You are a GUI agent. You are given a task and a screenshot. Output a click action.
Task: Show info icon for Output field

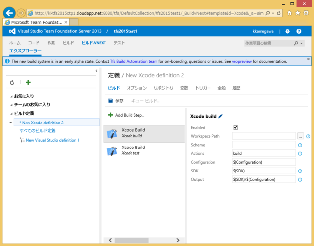300,180
